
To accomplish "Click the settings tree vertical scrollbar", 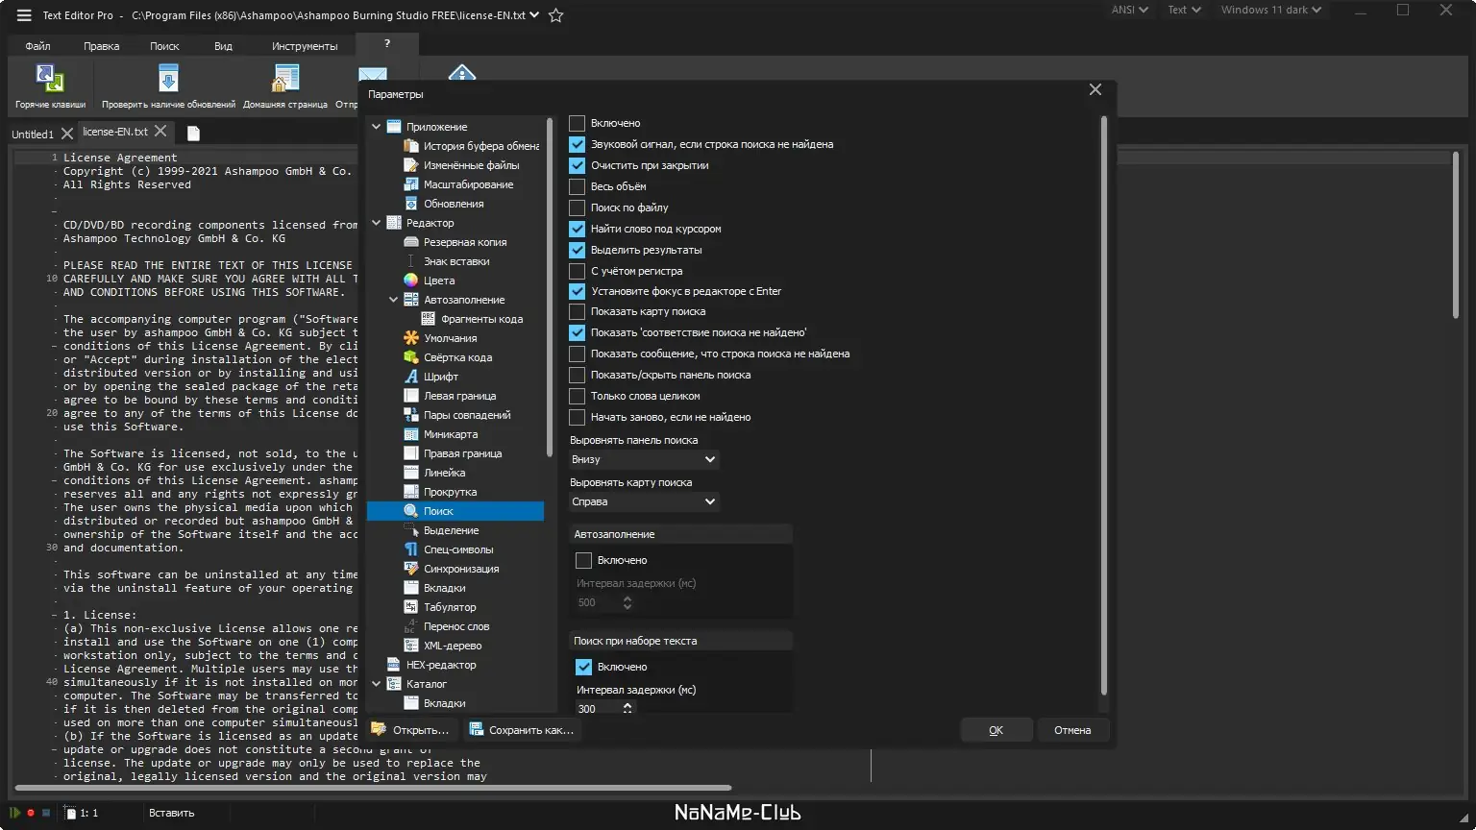I will point(550,287).
